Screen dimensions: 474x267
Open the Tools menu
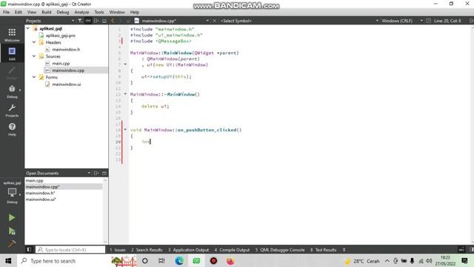pos(99,12)
